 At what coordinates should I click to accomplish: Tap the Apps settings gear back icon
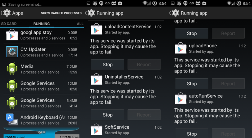(6, 13)
